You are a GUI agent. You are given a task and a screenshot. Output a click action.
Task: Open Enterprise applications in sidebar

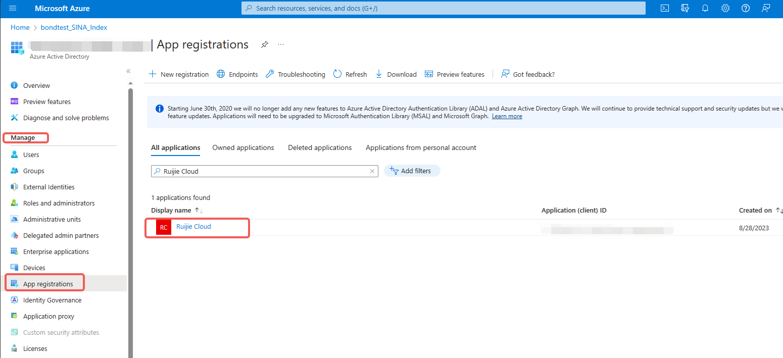[x=56, y=251]
